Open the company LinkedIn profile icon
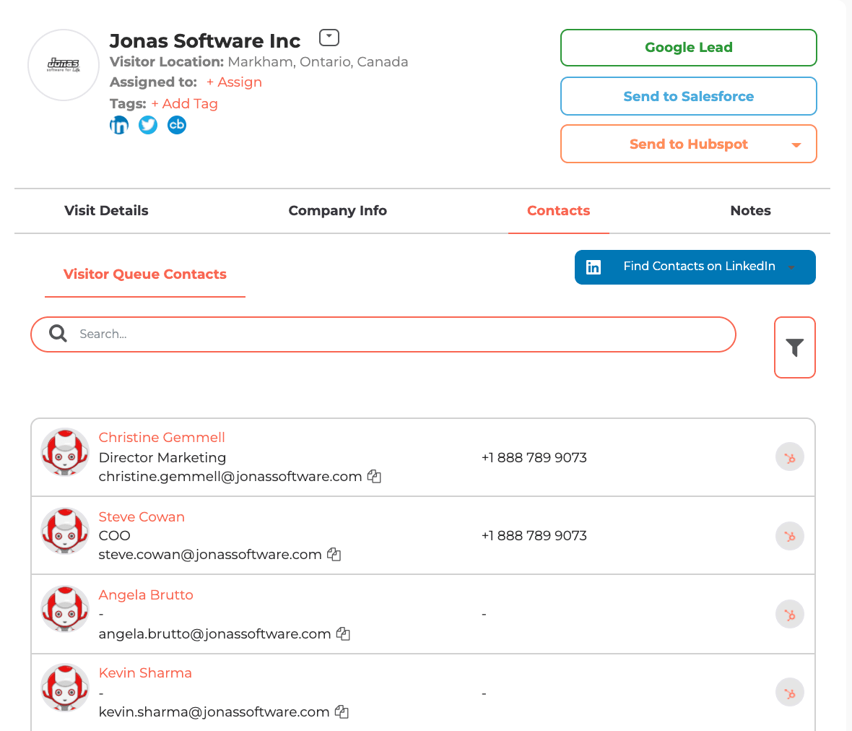Screen dimensions: 852x731 point(119,125)
